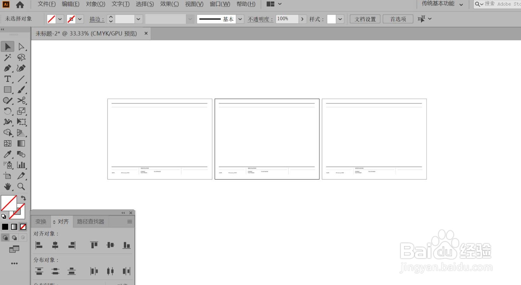This screenshot has width=521, height=285.
Task: Set paint mode to None
Action: pos(23,227)
